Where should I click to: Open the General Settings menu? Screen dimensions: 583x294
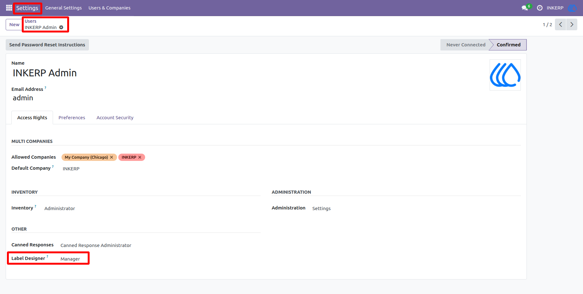[x=63, y=8]
